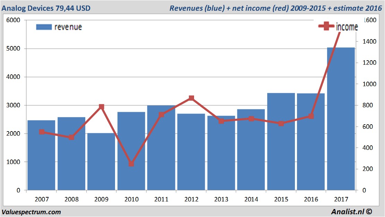Click 6000 on the revenue axis
The width and height of the screenshot is (385, 217).
[13, 20]
